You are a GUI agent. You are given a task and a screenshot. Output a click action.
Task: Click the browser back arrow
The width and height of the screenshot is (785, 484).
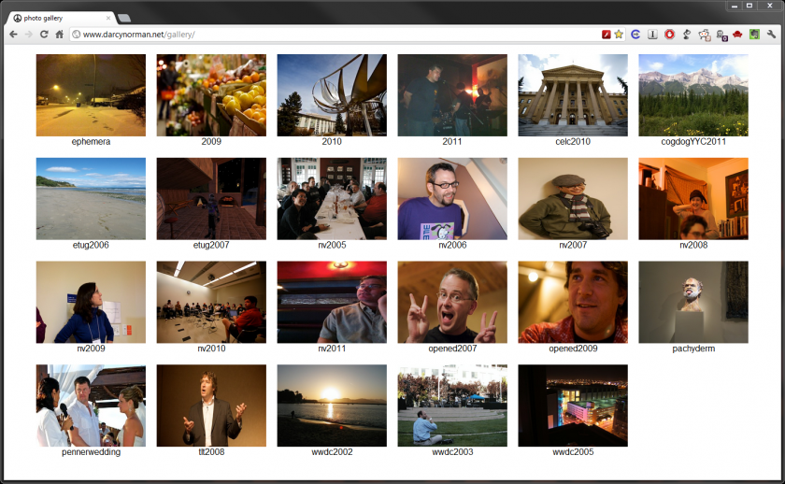[x=13, y=35]
